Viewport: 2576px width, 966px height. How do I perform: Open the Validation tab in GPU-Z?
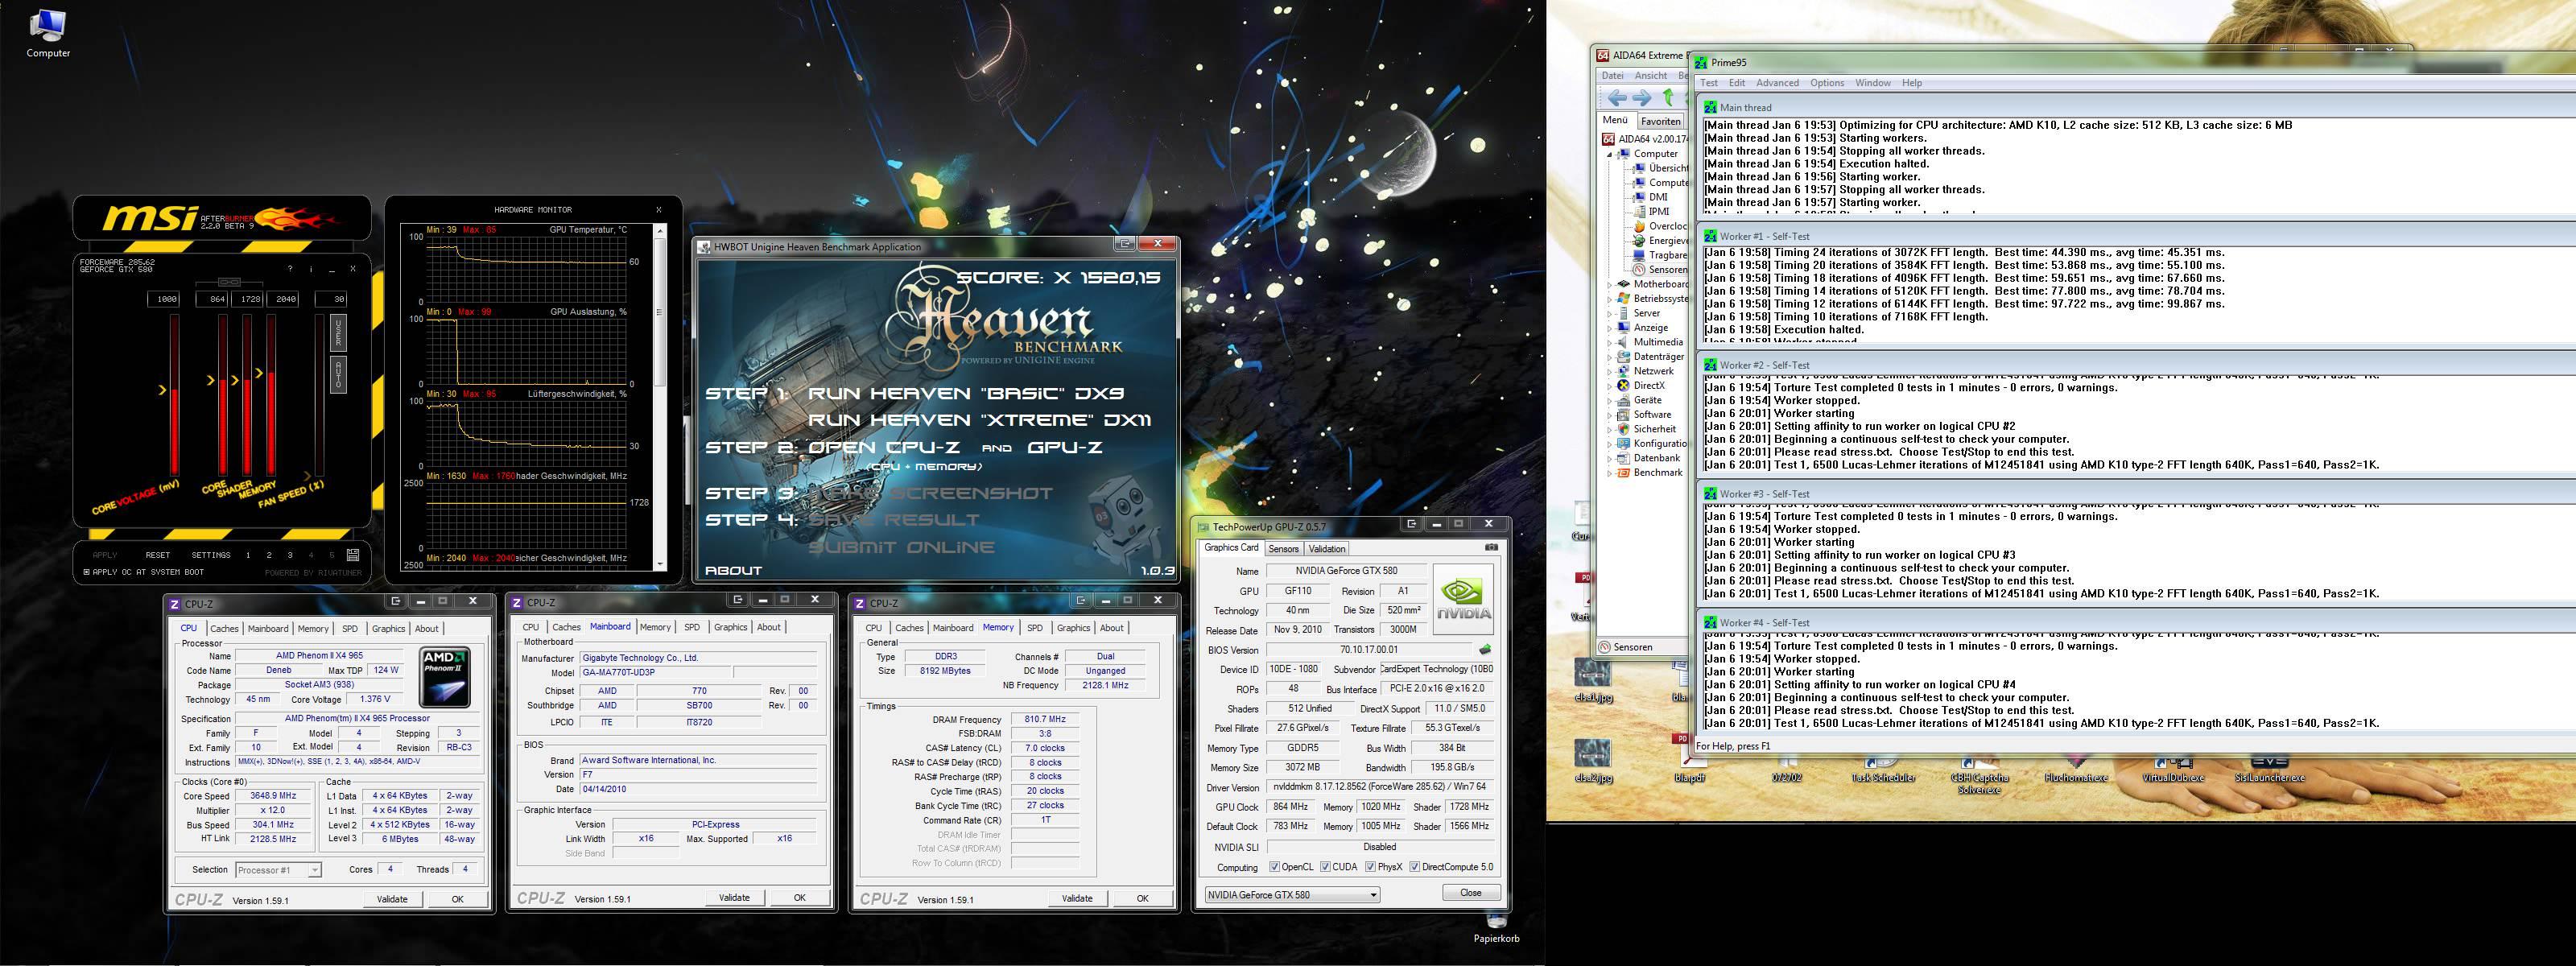pos(1327,549)
